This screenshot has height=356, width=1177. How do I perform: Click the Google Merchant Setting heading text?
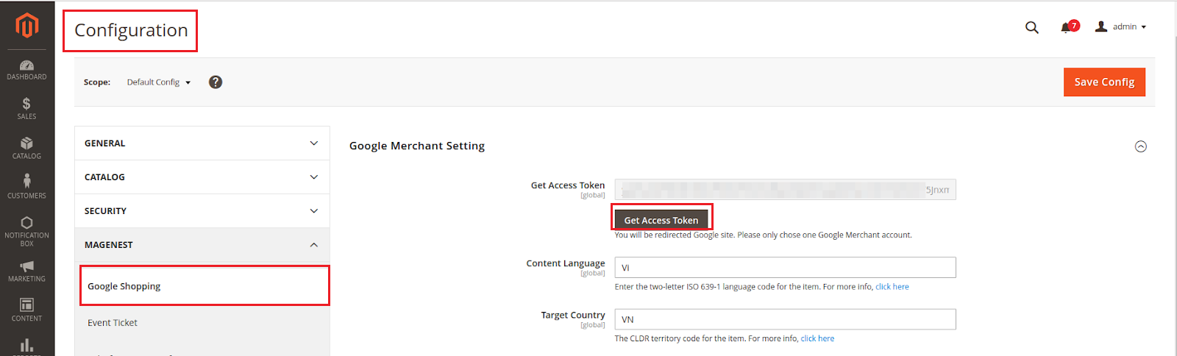[x=417, y=146]
